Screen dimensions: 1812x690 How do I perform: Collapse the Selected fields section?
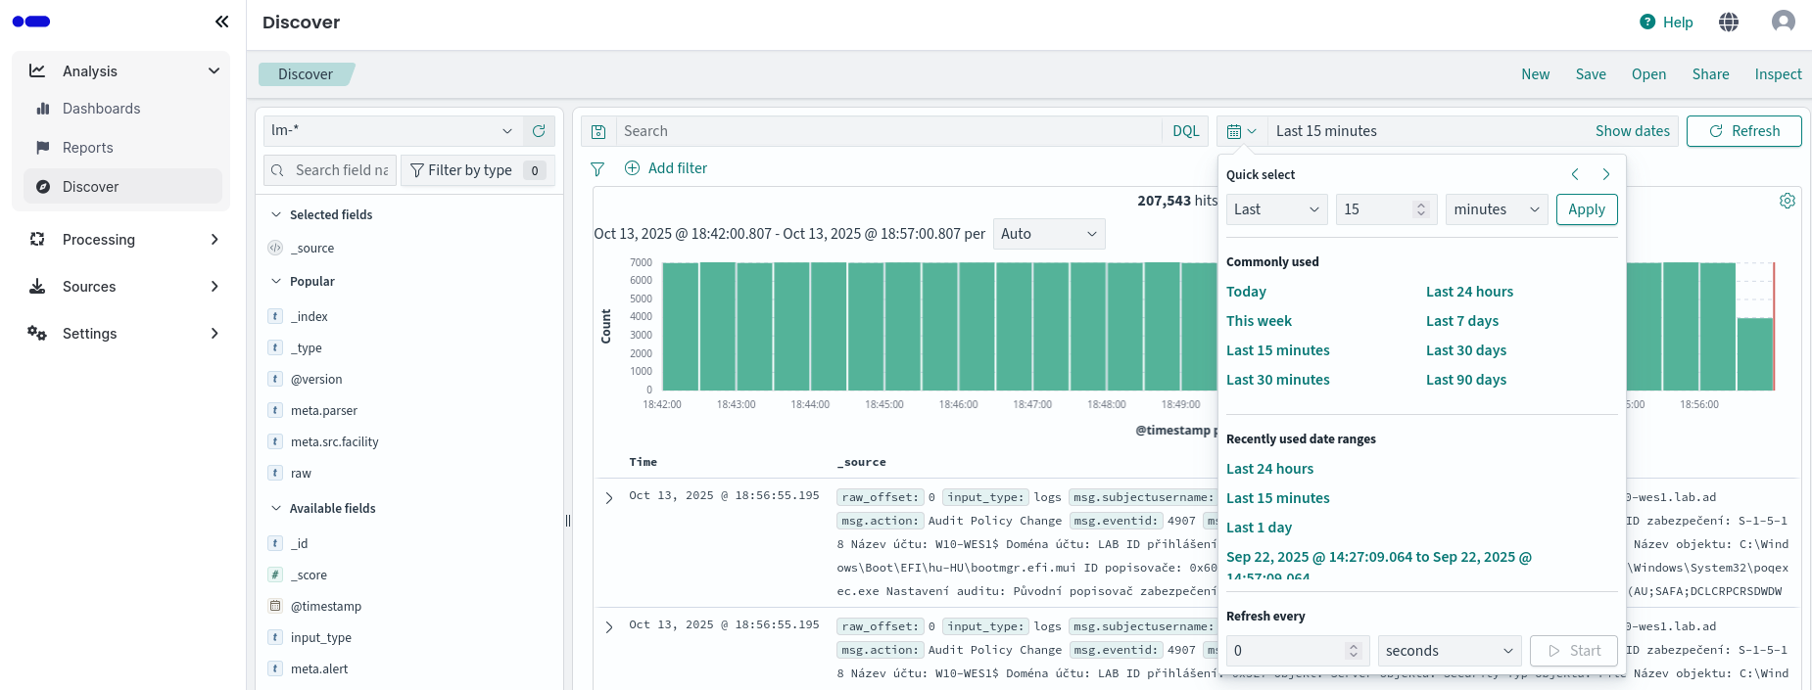pos(276,214)
